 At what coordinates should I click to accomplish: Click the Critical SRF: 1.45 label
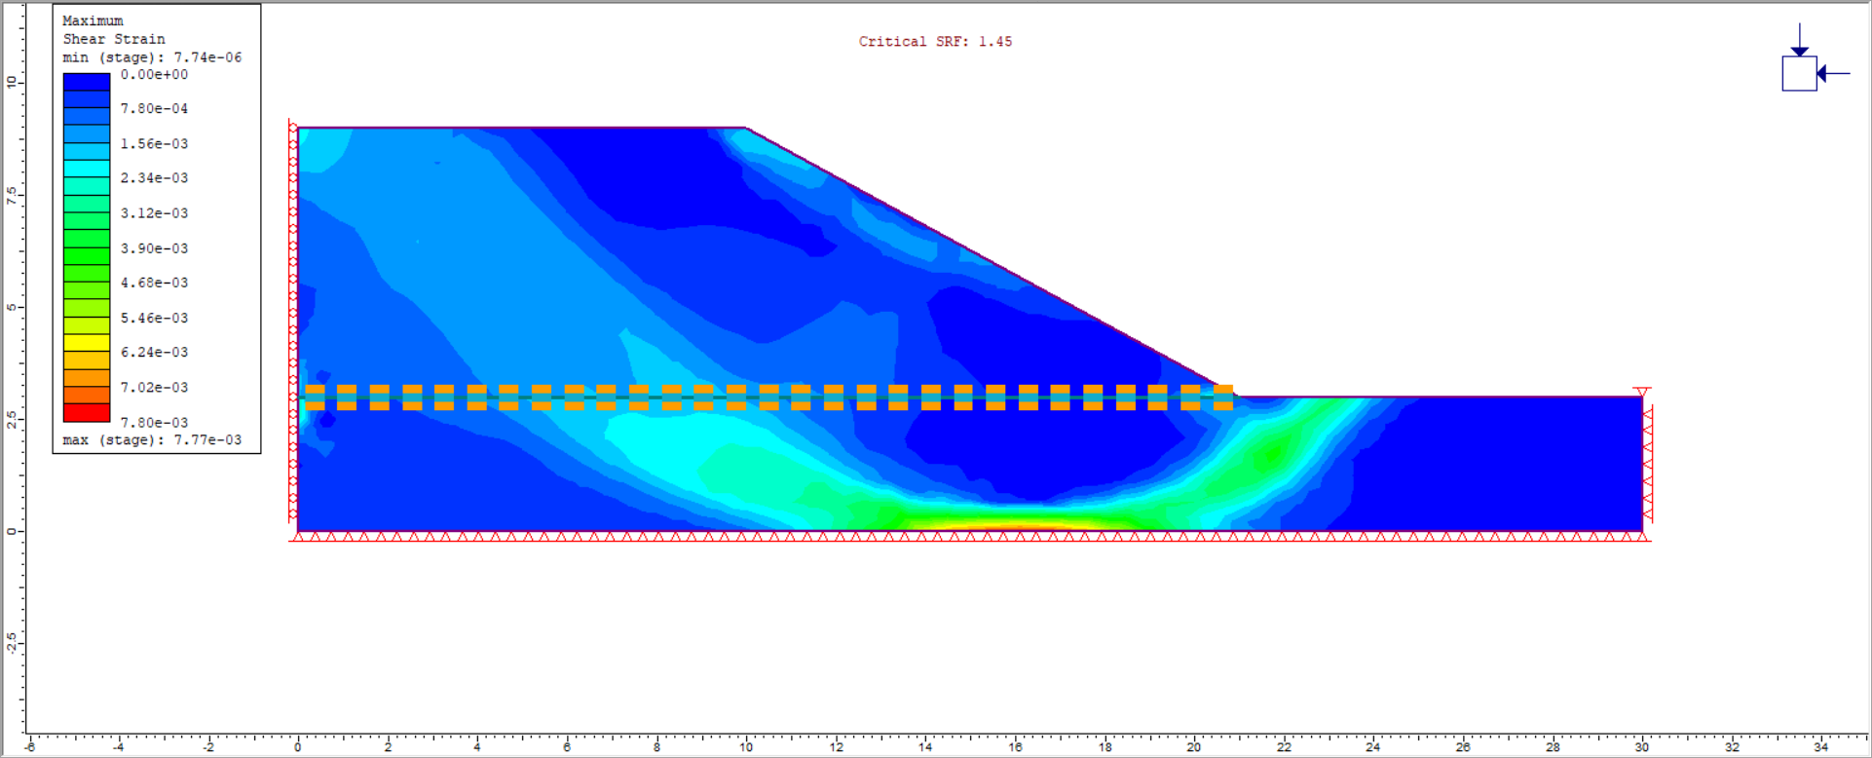point(934,42)
